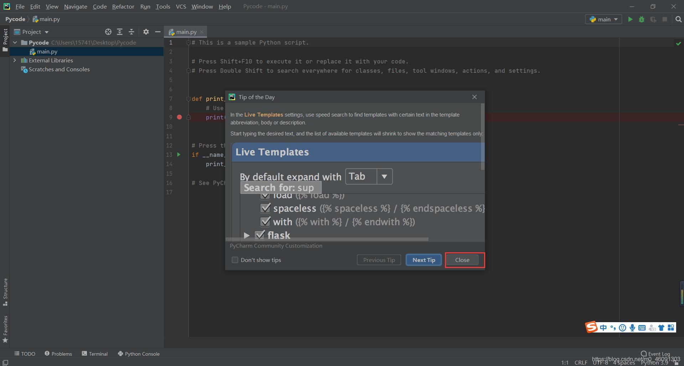
Task: Click Sogou input method S logo
Action: 591,327
